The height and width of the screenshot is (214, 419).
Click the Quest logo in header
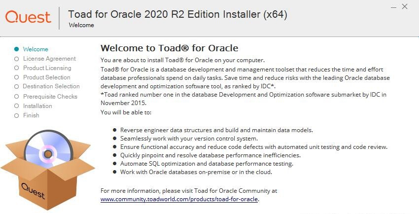[28, 18]
